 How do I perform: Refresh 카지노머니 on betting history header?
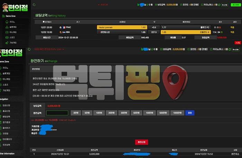[219, 5]
